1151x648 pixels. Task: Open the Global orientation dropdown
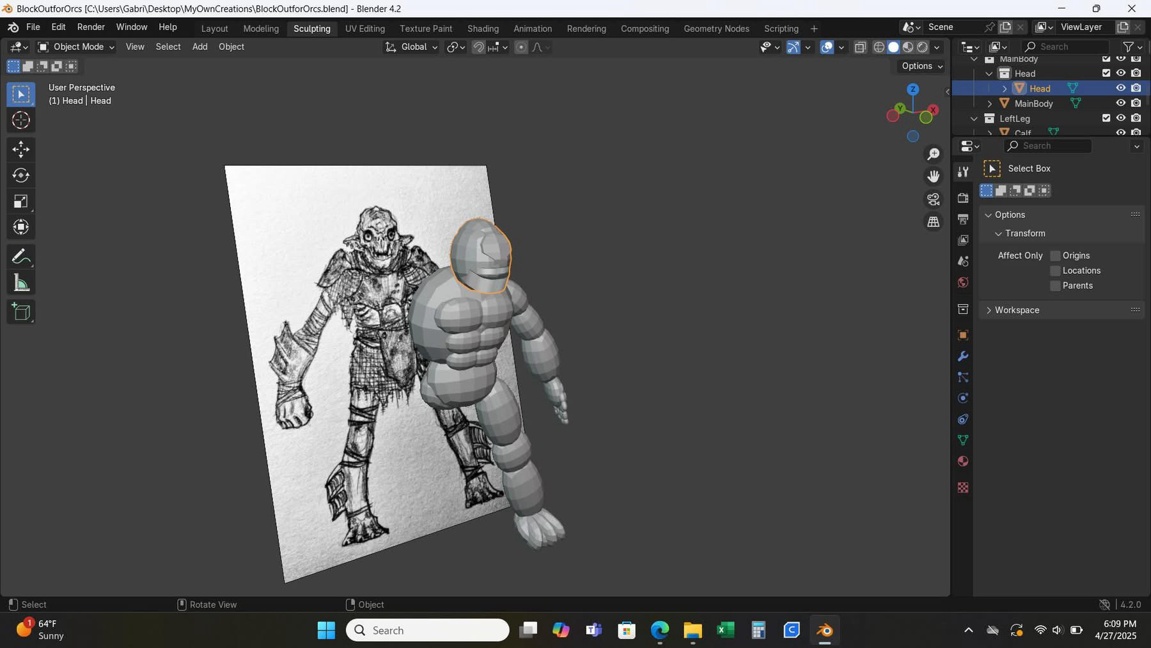pyautogui.click(x=411, y=47)
